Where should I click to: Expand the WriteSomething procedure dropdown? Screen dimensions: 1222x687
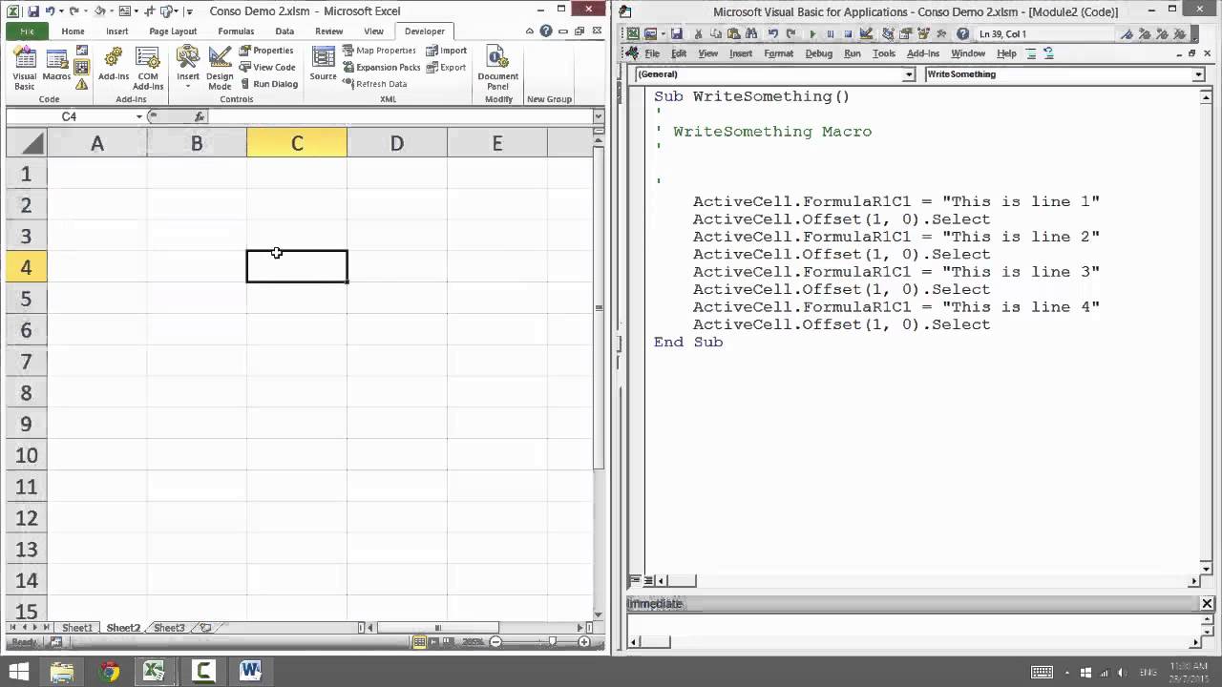click(x=1198, y=74)
